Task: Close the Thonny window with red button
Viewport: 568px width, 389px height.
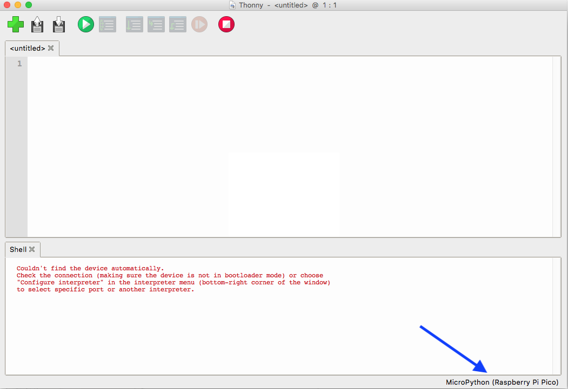Action: pos(7,5)
